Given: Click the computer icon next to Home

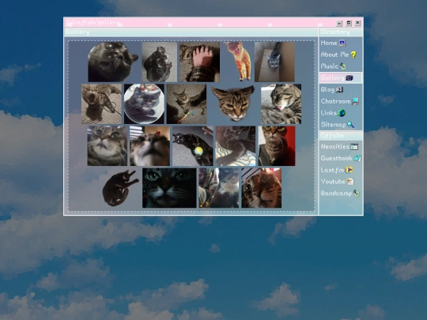Looking at the screenshot, I should click(342, 43).
